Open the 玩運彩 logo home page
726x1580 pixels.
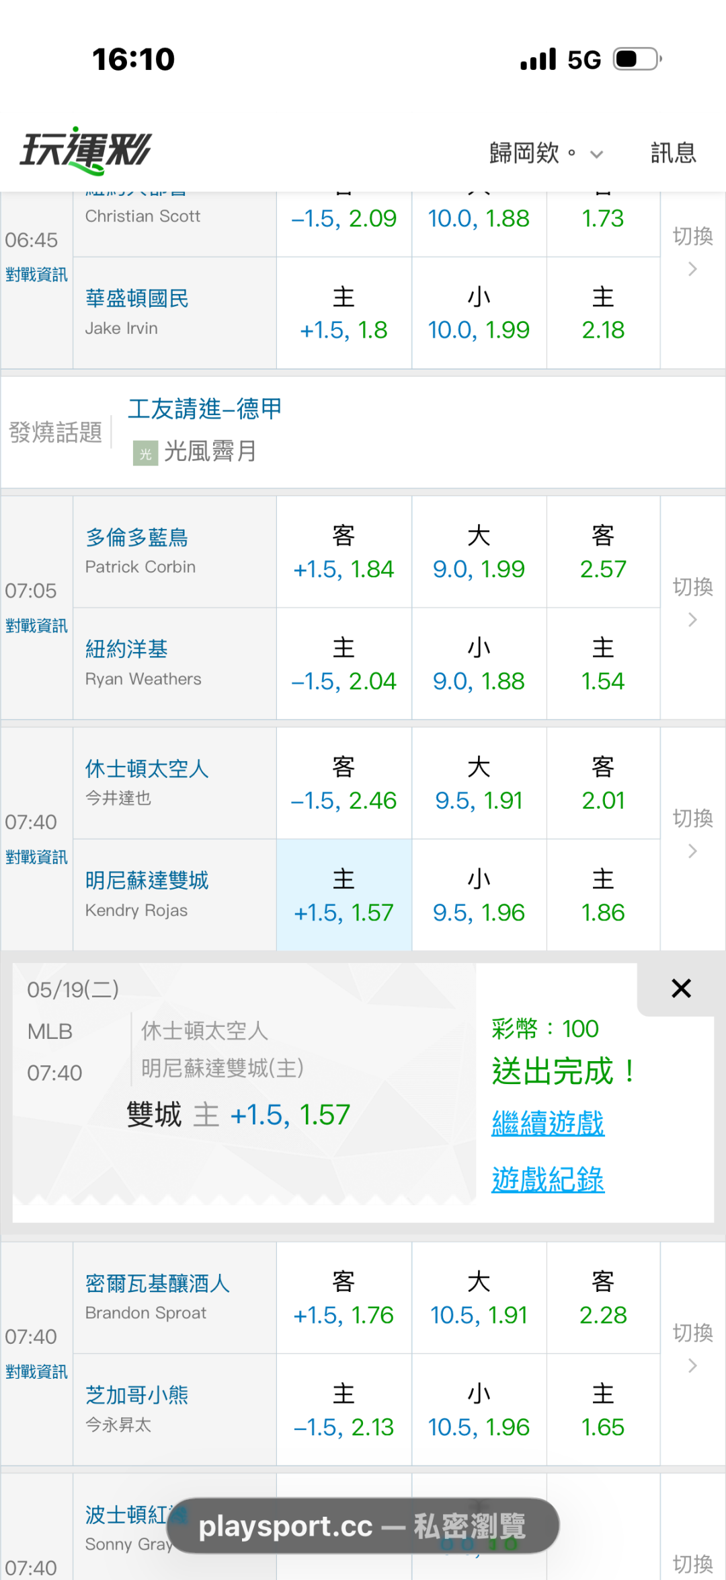pyautogui.click(x=85, y=151)
